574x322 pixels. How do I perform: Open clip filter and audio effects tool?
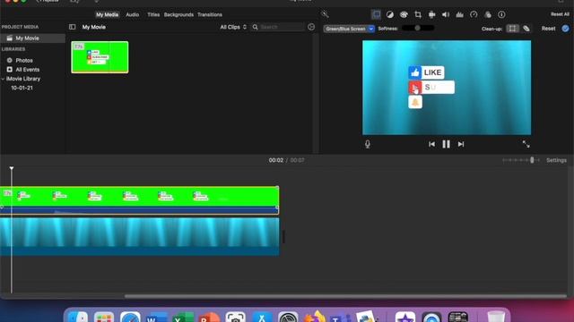tap(488, 14)
